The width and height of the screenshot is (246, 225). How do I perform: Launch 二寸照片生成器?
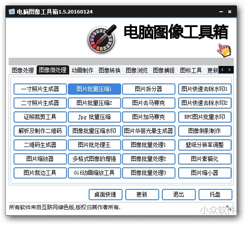40,103
